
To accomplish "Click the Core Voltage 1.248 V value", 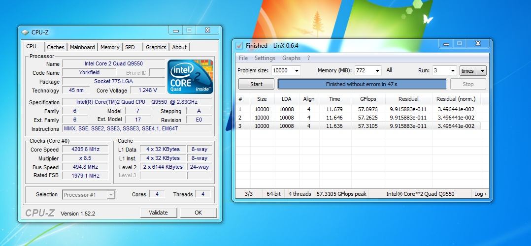I will click(148, 90).
